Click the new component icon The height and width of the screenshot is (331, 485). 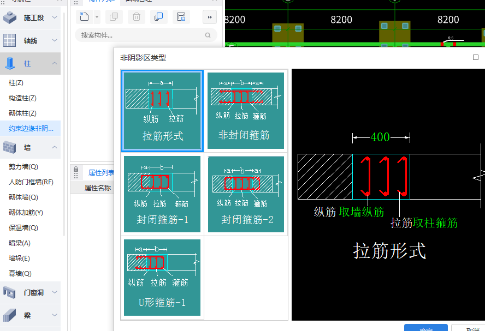(84, 17)
